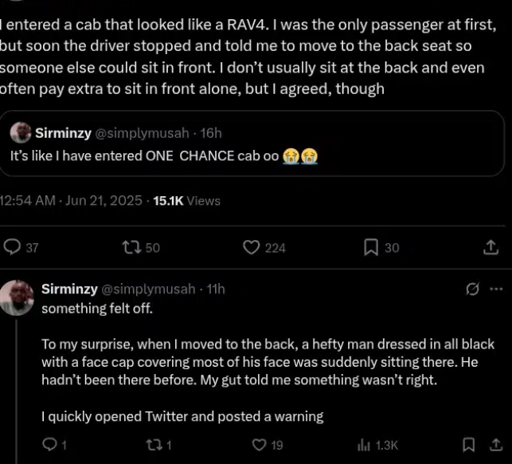
Task: Reply to the 'something felt off' tweet
Action: (x=49, y=445)
